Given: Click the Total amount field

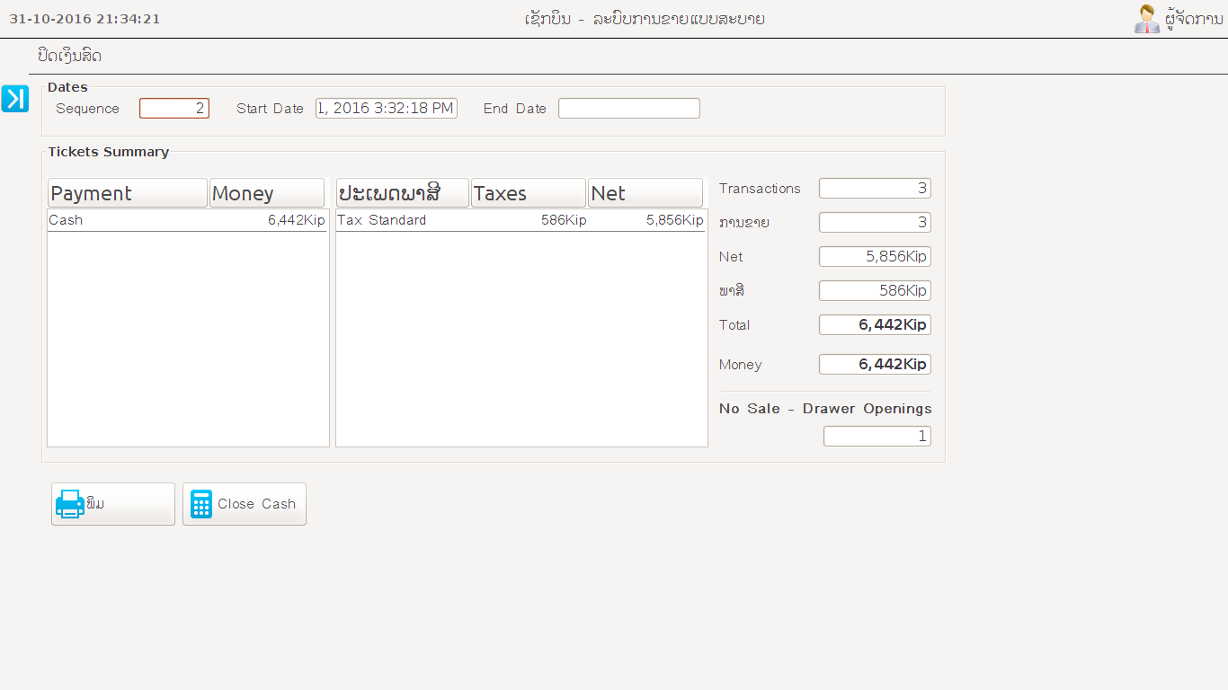Looking at the screenshot, I should tap(874, 325).
